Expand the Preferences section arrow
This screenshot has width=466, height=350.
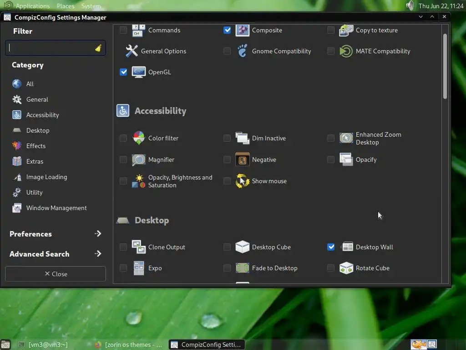[98, 234]
